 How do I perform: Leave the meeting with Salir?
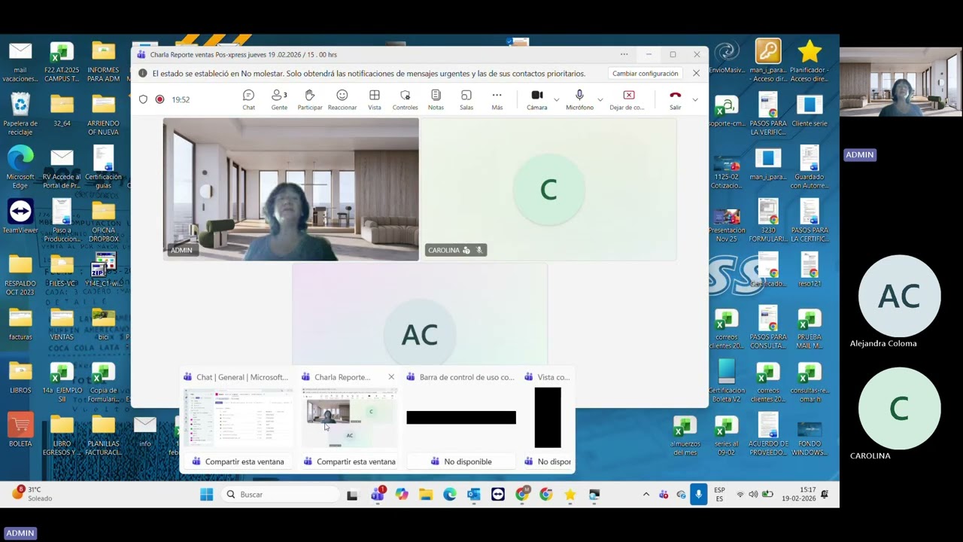coord(675,99)
